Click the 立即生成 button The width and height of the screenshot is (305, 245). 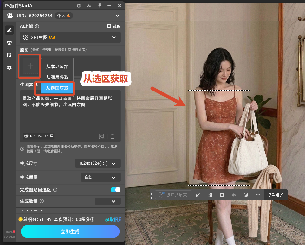tap(70, 232)
